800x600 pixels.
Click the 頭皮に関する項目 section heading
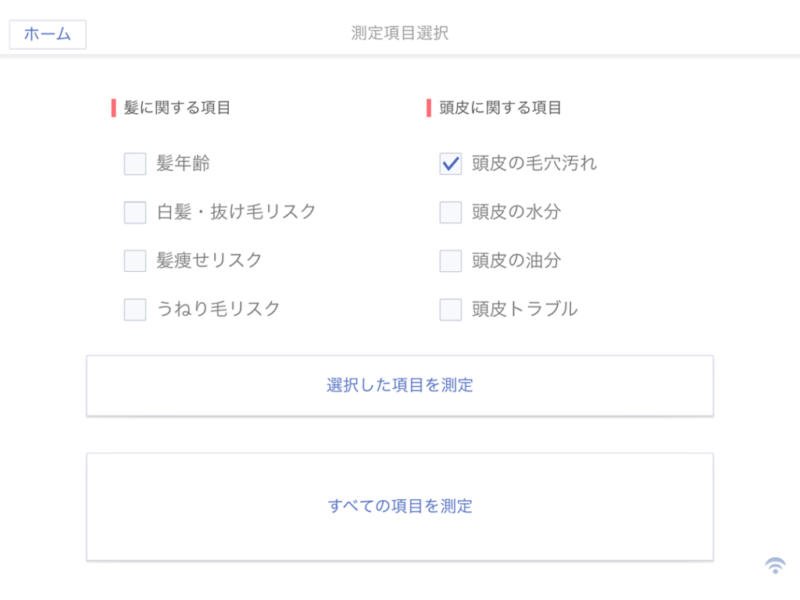pos(501,108)
